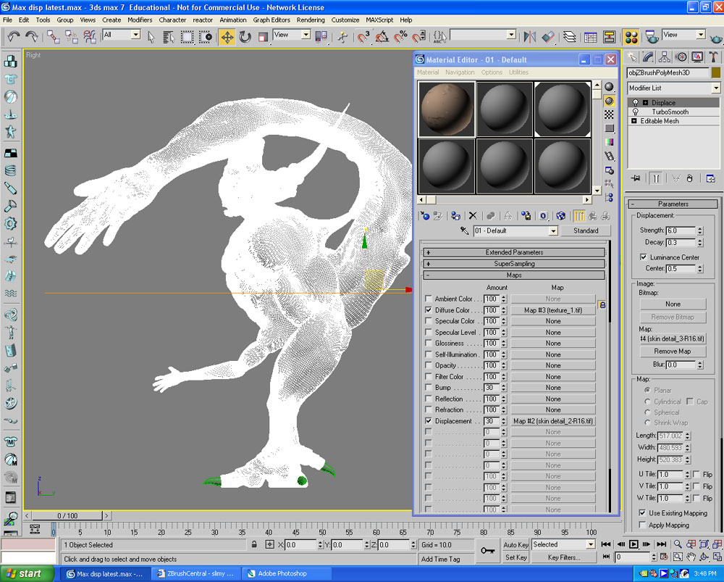This screenshot has width=724, height=582.
Task: Open the Graph Editors menu
Action: (271, 20)
